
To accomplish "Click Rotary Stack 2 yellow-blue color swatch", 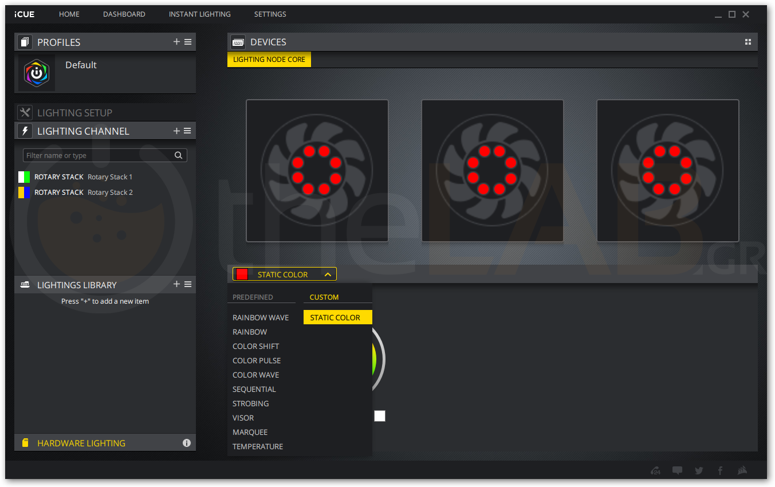I will click(x=24, y=193).
